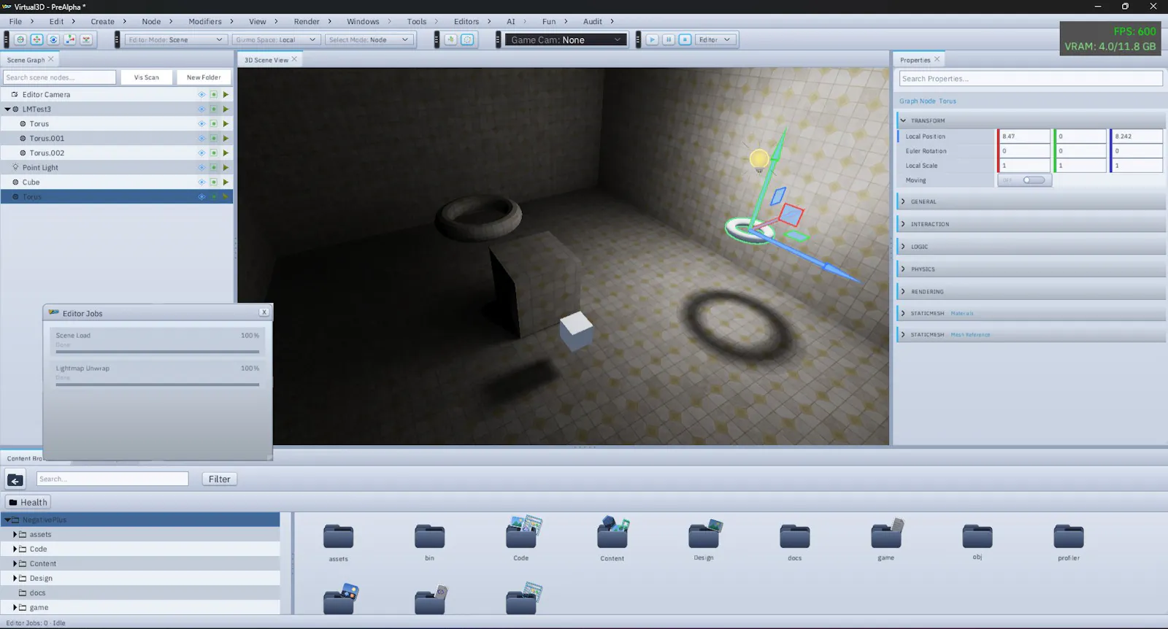Click the Filter button in Content Browser
The height and width of the screenshot is (629, 1168).
point(219,479)
